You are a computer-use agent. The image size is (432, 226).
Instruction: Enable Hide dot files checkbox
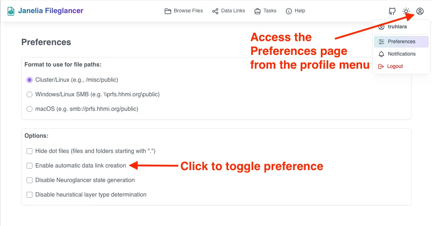coord(30,151)
